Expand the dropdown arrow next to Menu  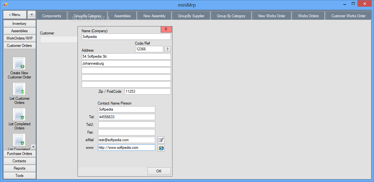32,15
